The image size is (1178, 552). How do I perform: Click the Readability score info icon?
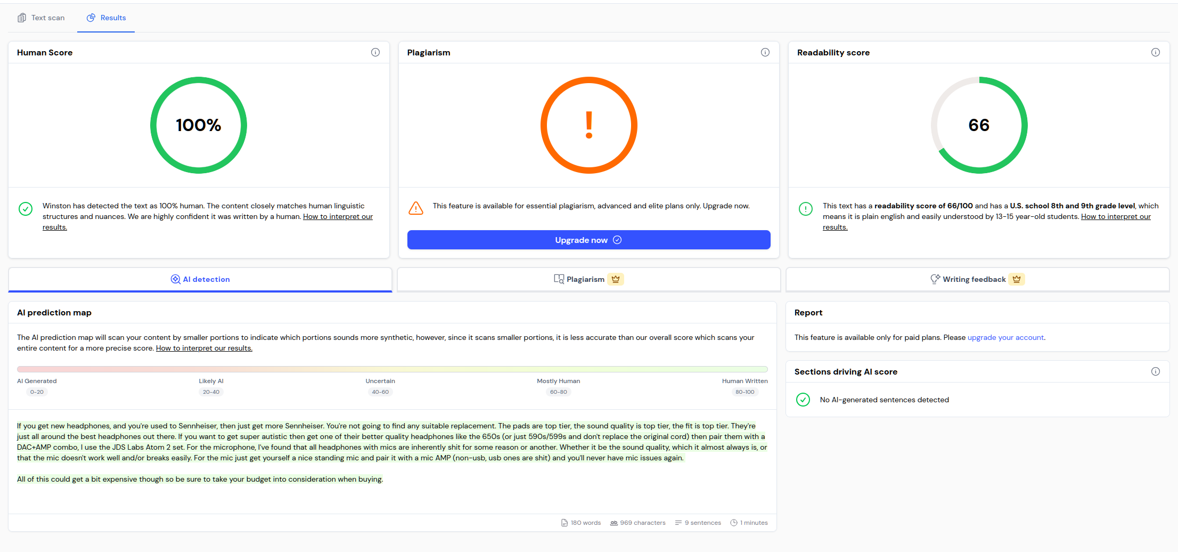point(1156,52)
